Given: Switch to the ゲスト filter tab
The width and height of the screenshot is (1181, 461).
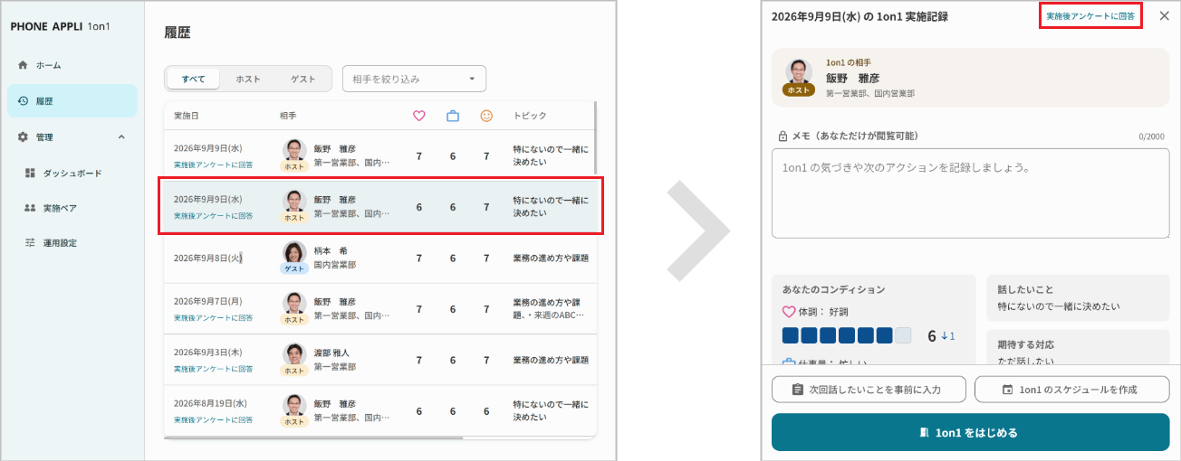Looking at the screenshot, I should pyautogui.click(x=302, y=79).
